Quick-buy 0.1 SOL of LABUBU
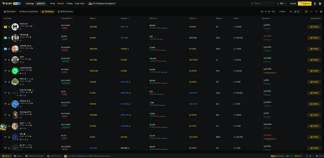Screen dimensions: 324x158 pyautogui.click(x=314, y=49)
